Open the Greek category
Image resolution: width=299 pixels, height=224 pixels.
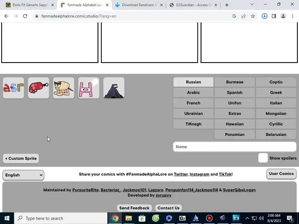276,92
